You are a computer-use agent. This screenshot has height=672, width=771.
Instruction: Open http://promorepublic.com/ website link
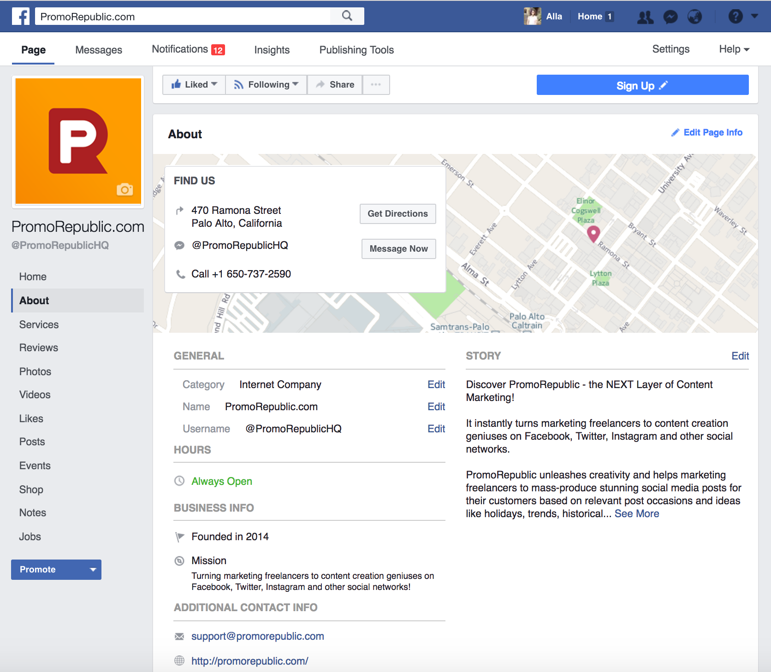point(249,661)
